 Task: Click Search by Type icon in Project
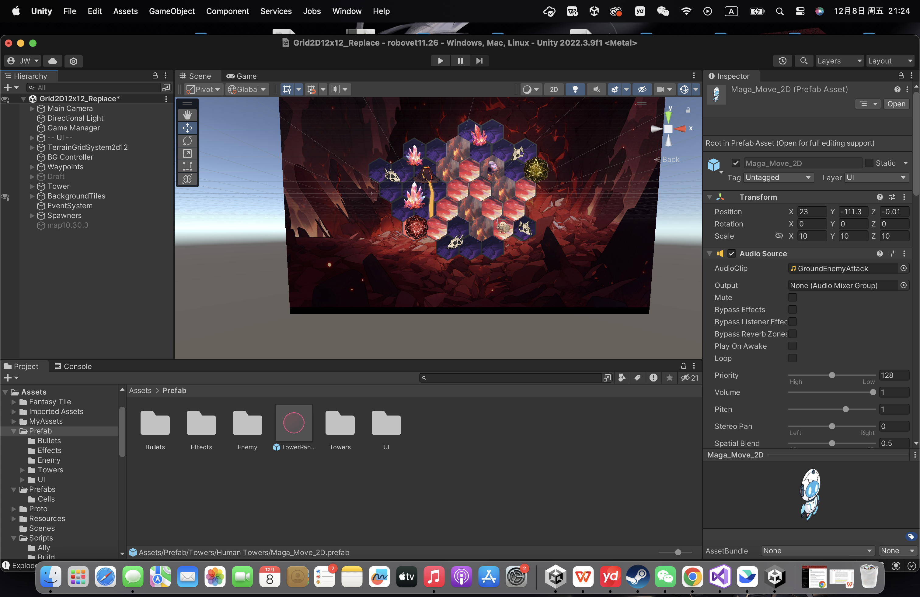click(622, 378)
